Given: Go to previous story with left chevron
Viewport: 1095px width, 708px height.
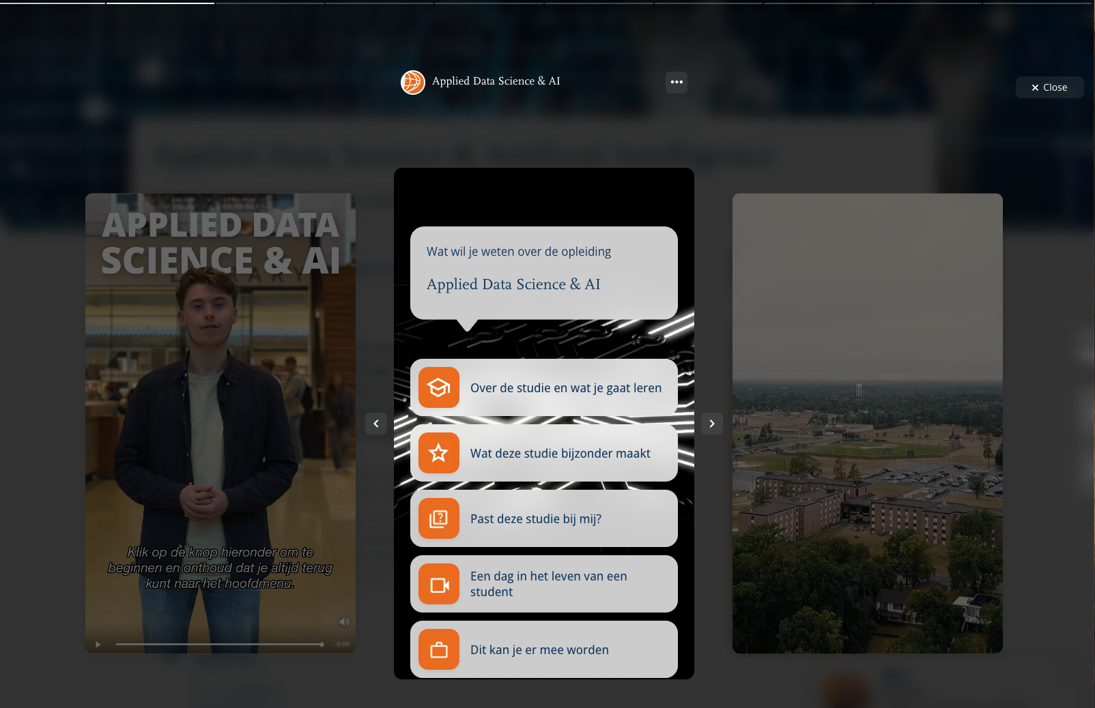Looking at the screenshot, I should pyautogui.click(x=376, y=424).
